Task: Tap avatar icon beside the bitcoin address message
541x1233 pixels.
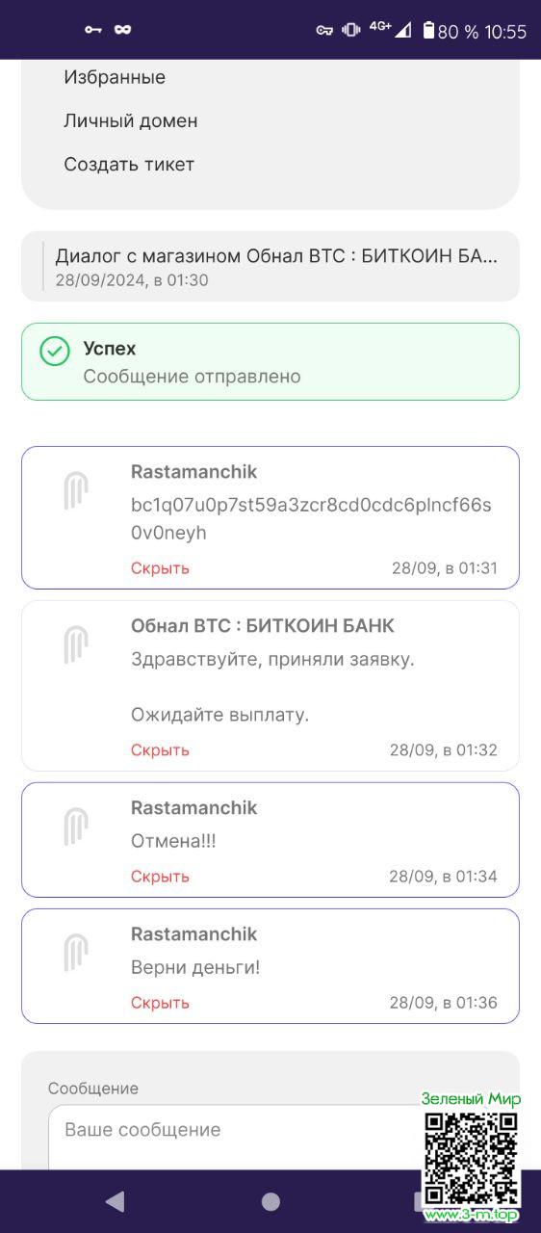Action: pos(76,490)
